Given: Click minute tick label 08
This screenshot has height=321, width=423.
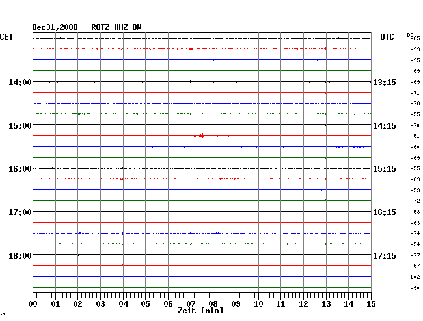Looking at the screenshot, I should click(213, 303).
